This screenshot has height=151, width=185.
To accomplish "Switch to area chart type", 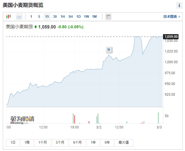I will point(19,17).
